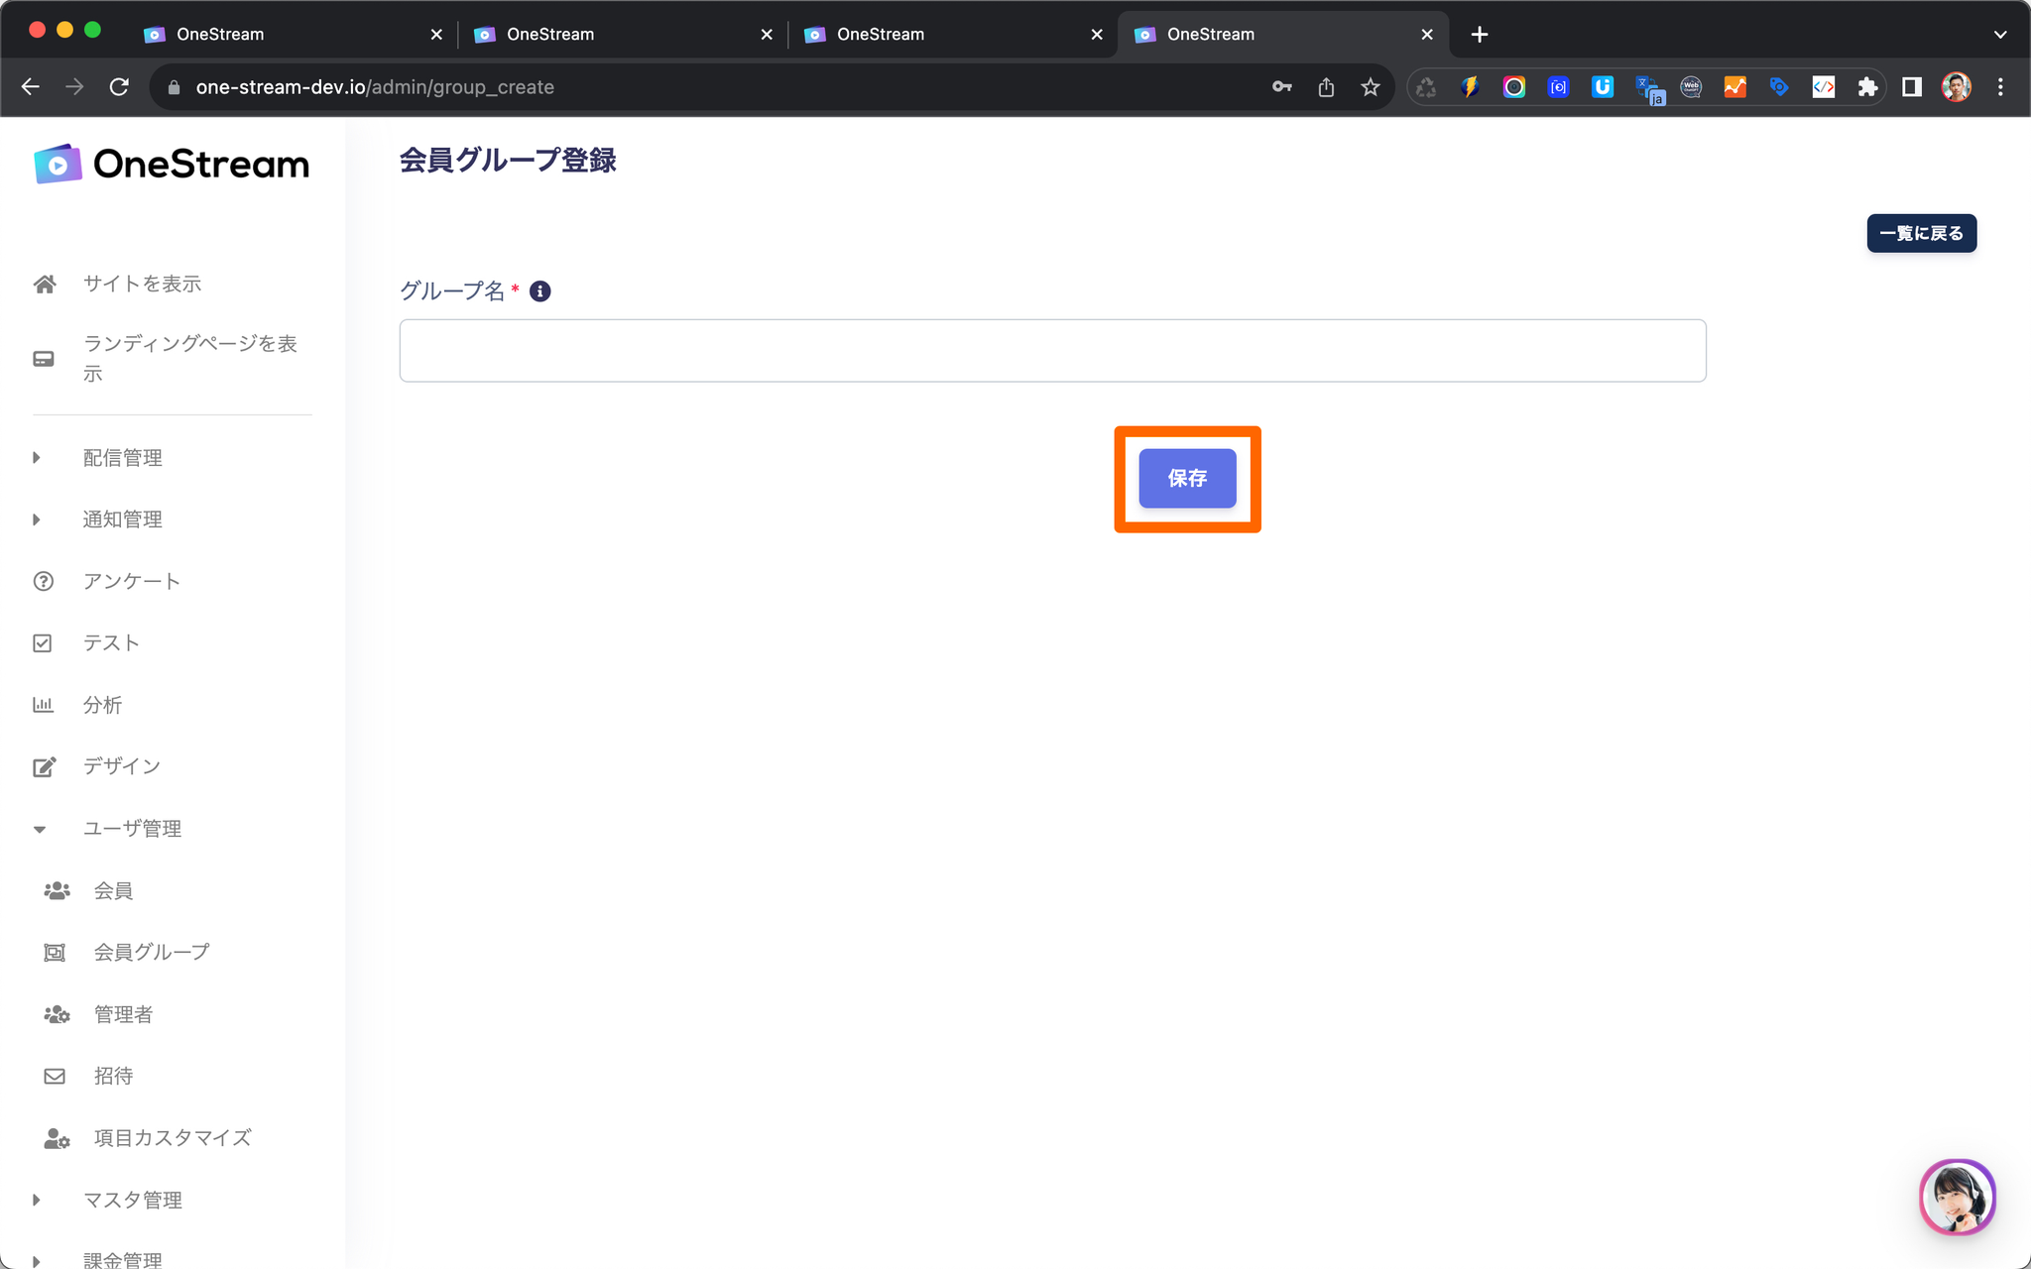
Task: Open Chrome extensions puzzle icon
Action: coord(1867,87)
